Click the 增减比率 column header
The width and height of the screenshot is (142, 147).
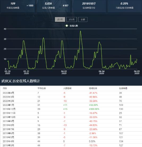pos(93,88)
